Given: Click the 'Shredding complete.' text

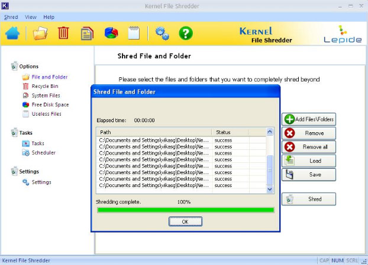Looking at the screenshot, I should [118, 202].
